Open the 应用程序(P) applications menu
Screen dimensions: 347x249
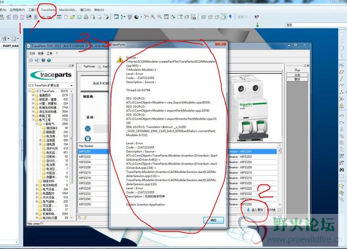(x=17, y=10)
